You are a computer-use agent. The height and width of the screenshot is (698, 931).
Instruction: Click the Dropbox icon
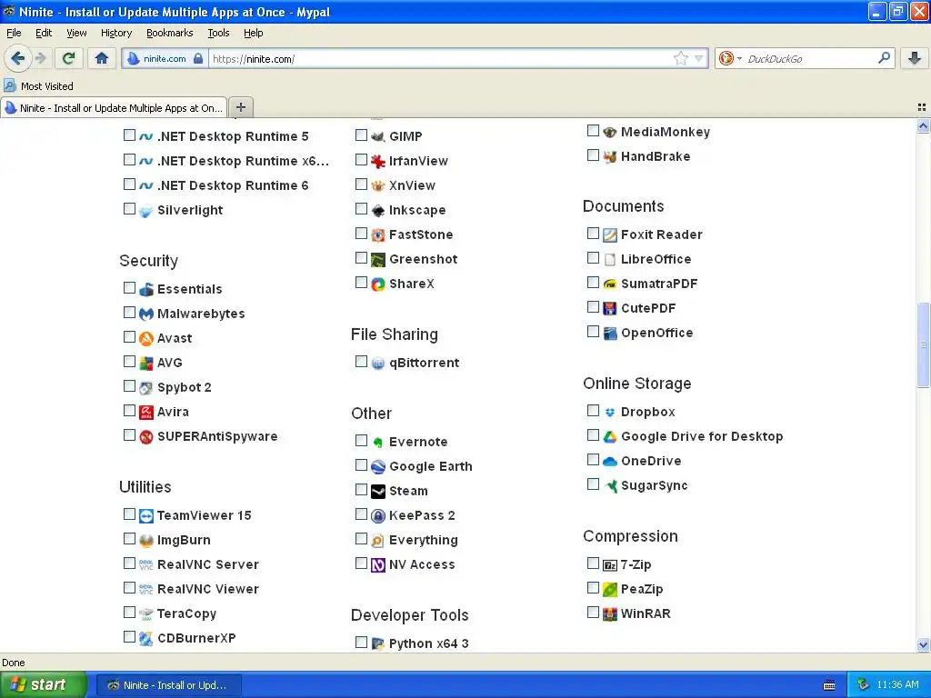click(x=610, y=412)
